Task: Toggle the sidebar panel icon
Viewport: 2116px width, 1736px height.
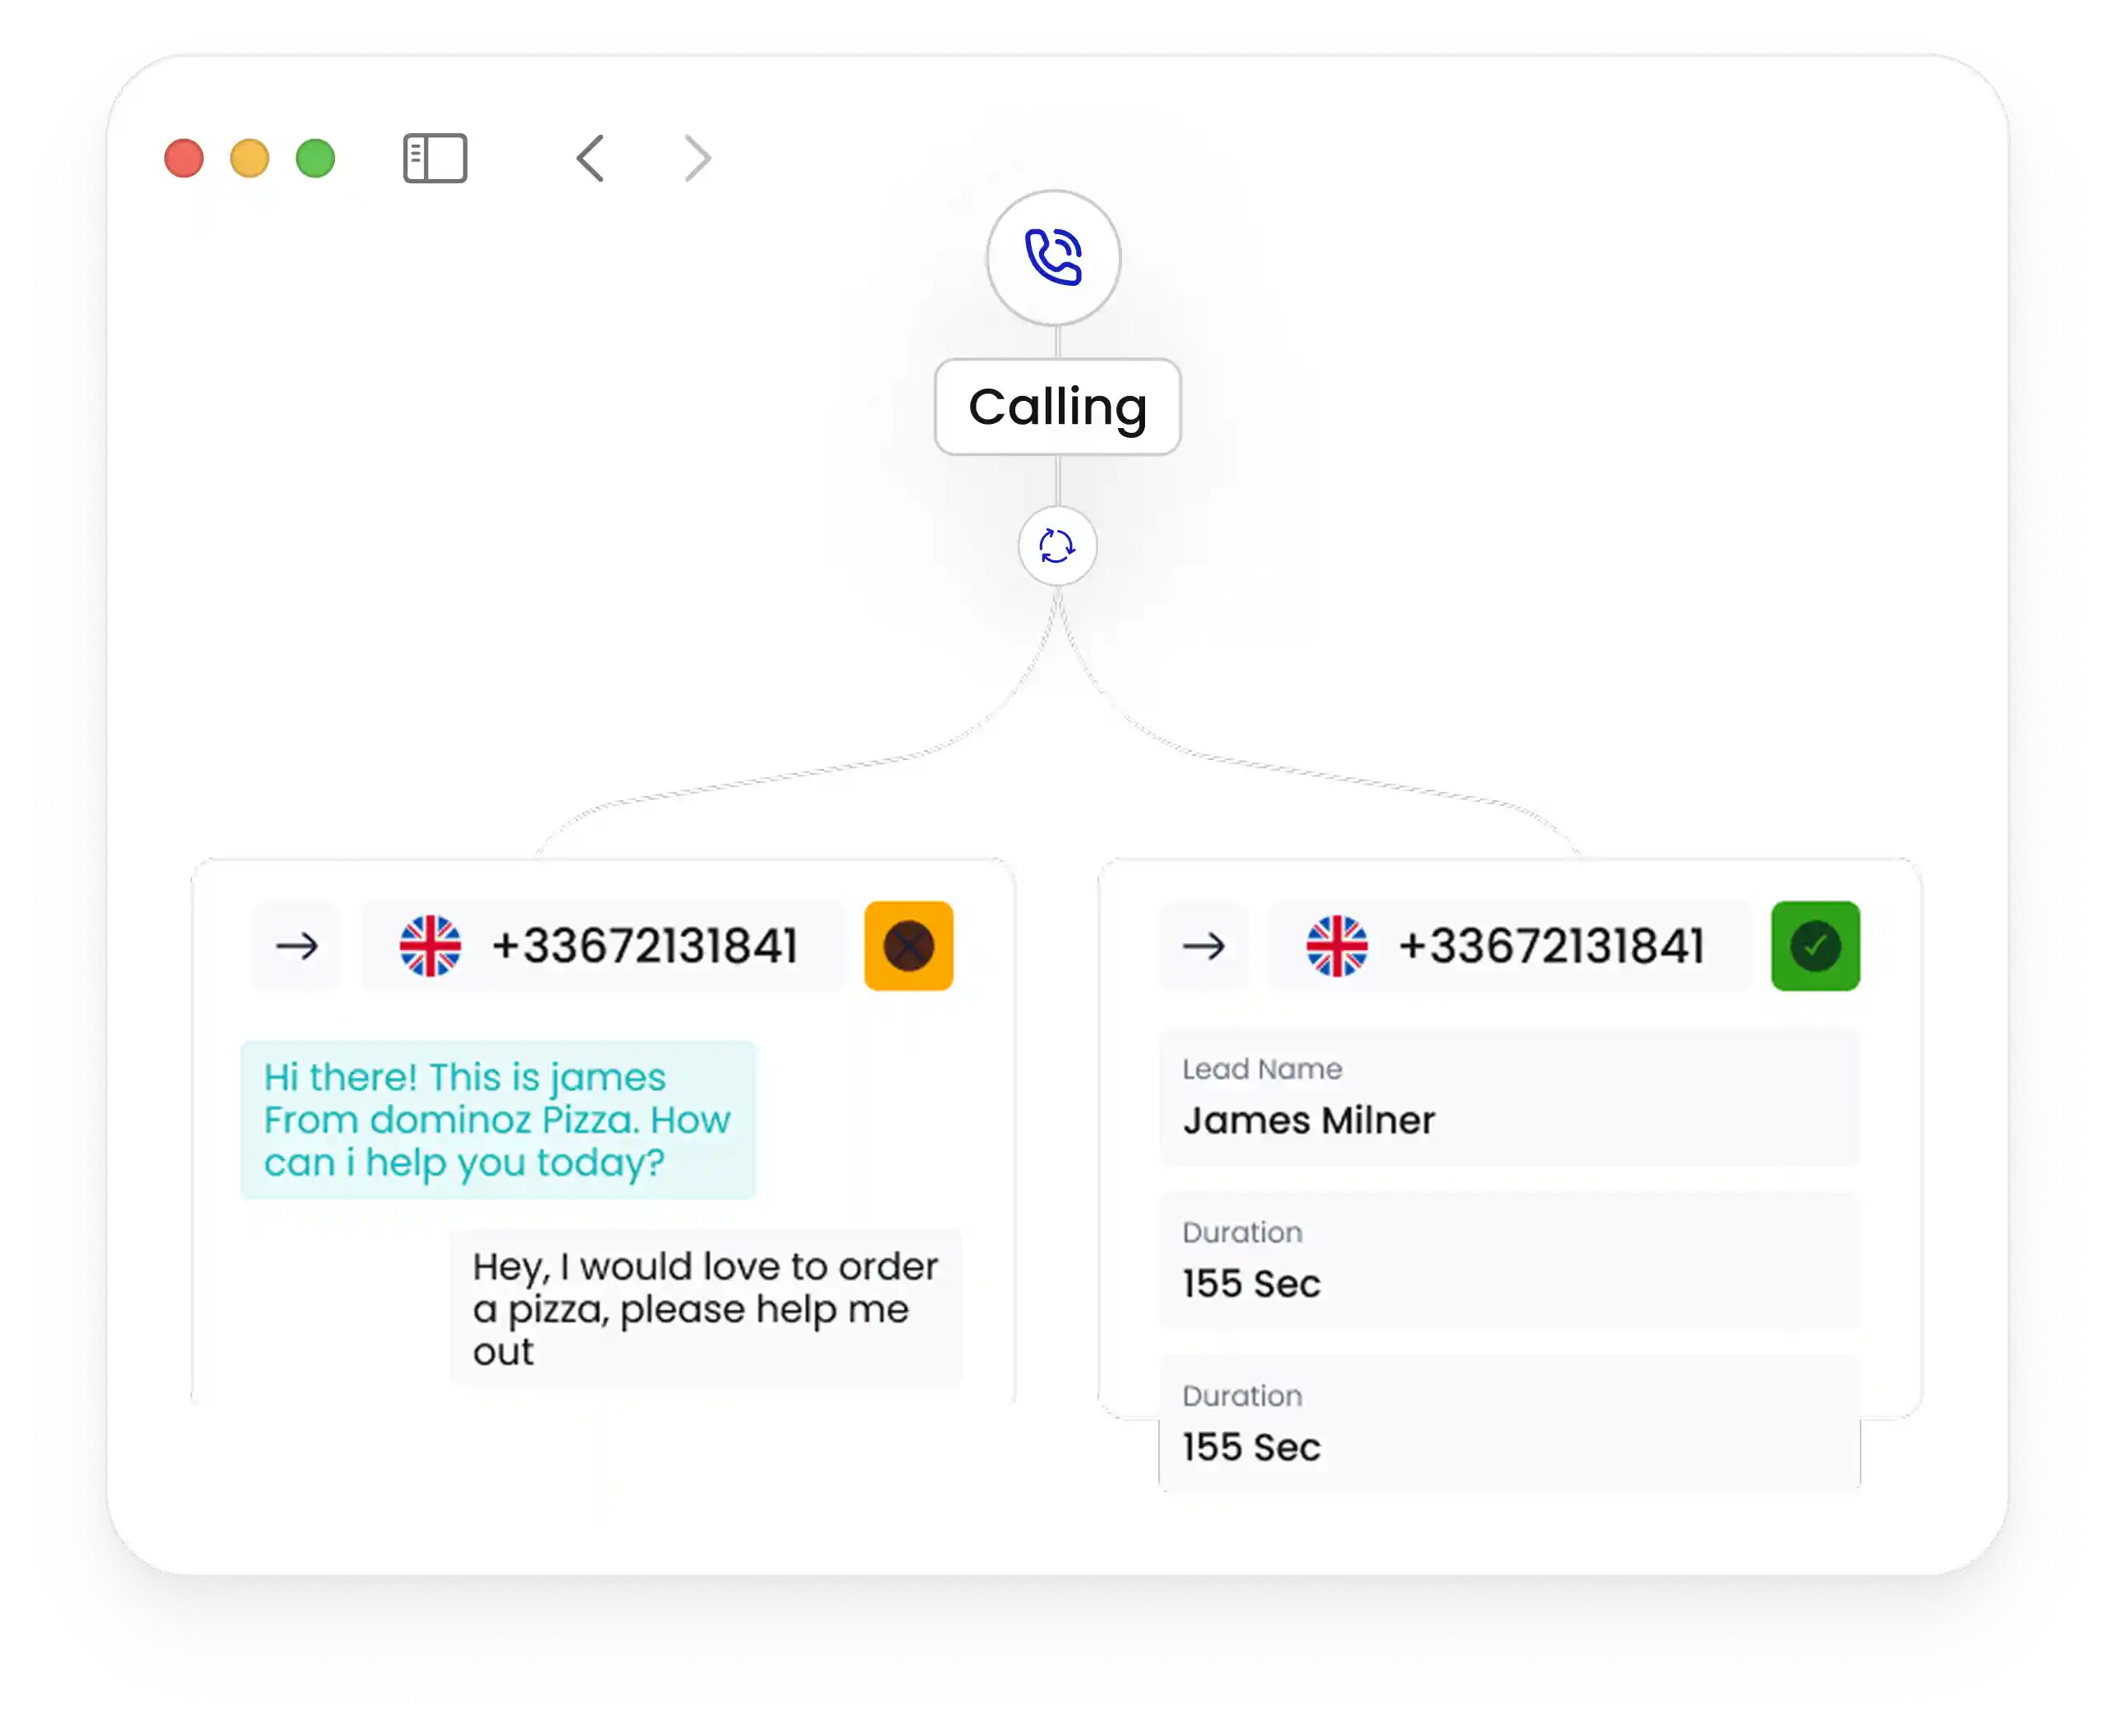Action: pyautogui.click(x=435, y=158)
